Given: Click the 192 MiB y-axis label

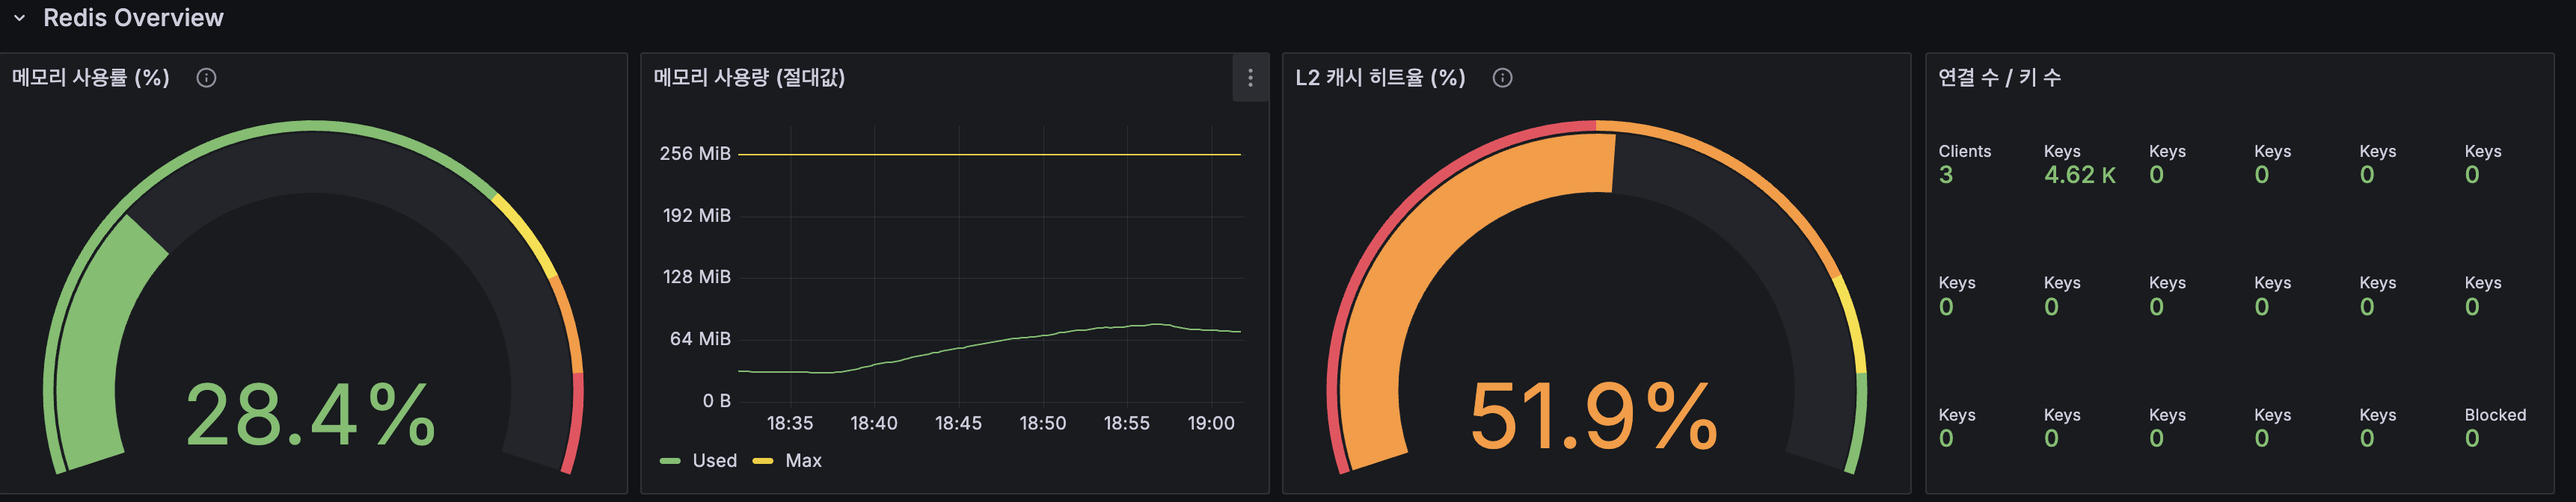Looking at the screenshot, I should click(697, 216).
